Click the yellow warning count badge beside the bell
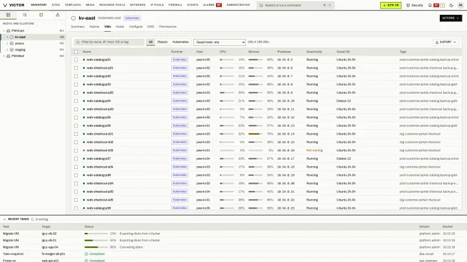 (x=442, y=5)
